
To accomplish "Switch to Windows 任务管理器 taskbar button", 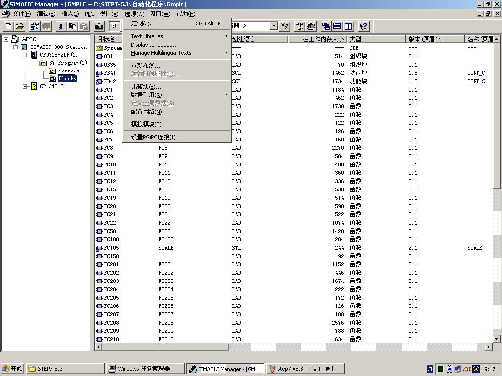I will (146, 369).
